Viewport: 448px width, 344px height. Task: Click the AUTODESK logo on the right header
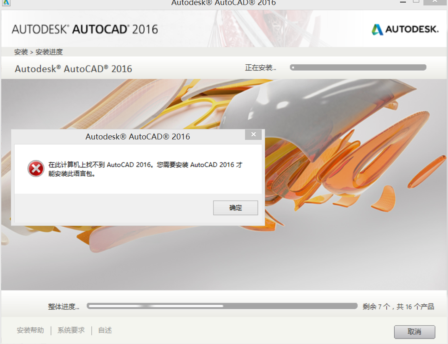coord(405,29)
